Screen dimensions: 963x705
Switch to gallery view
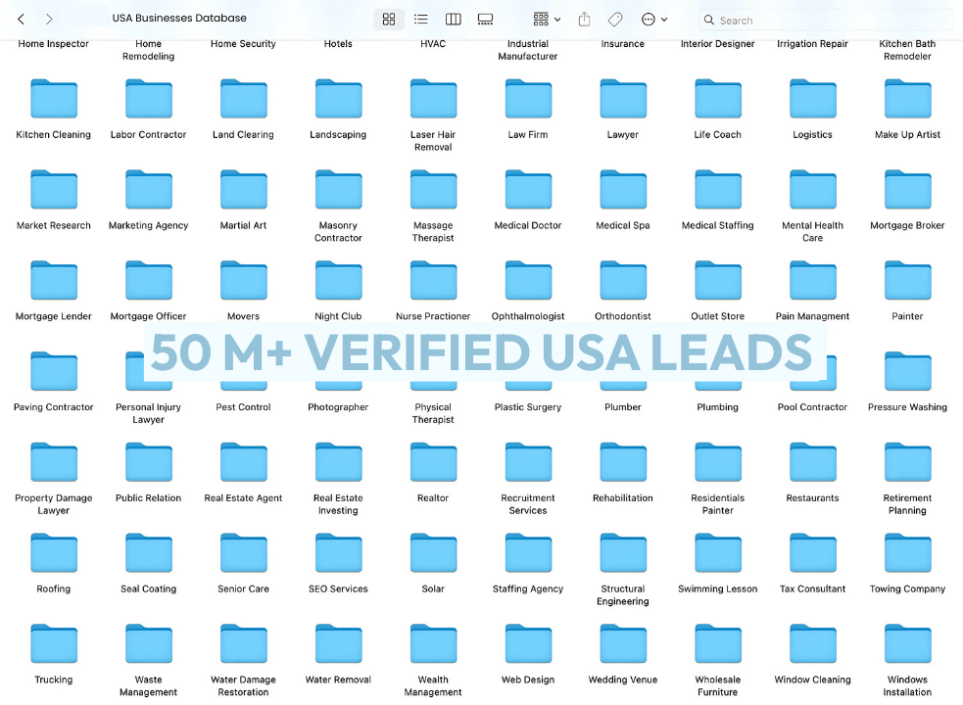click(x=485, y=19)
